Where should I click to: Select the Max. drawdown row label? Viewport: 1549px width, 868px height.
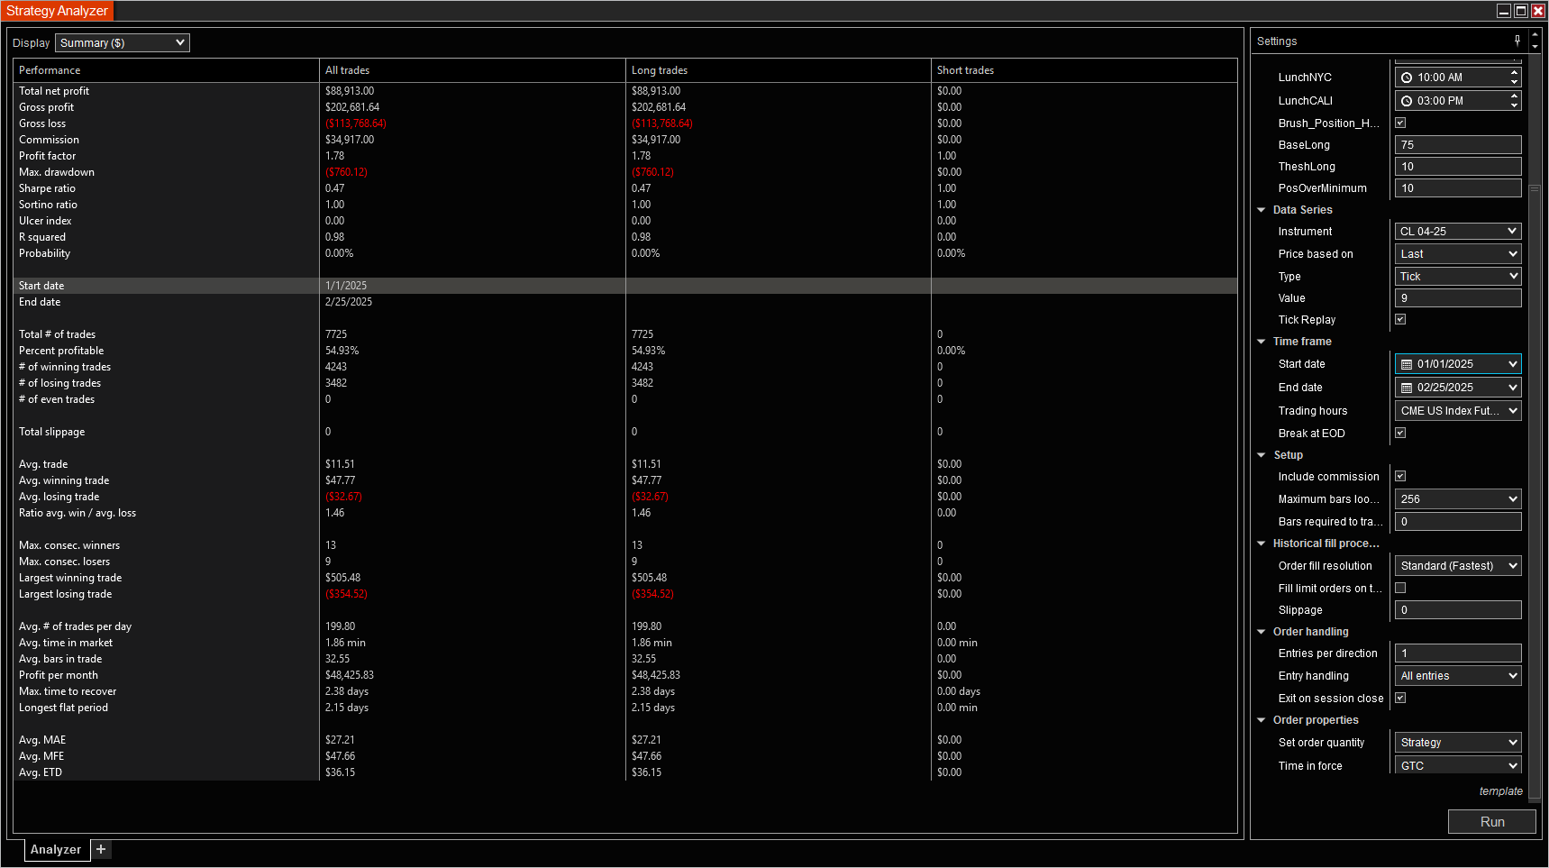[57, 172]
